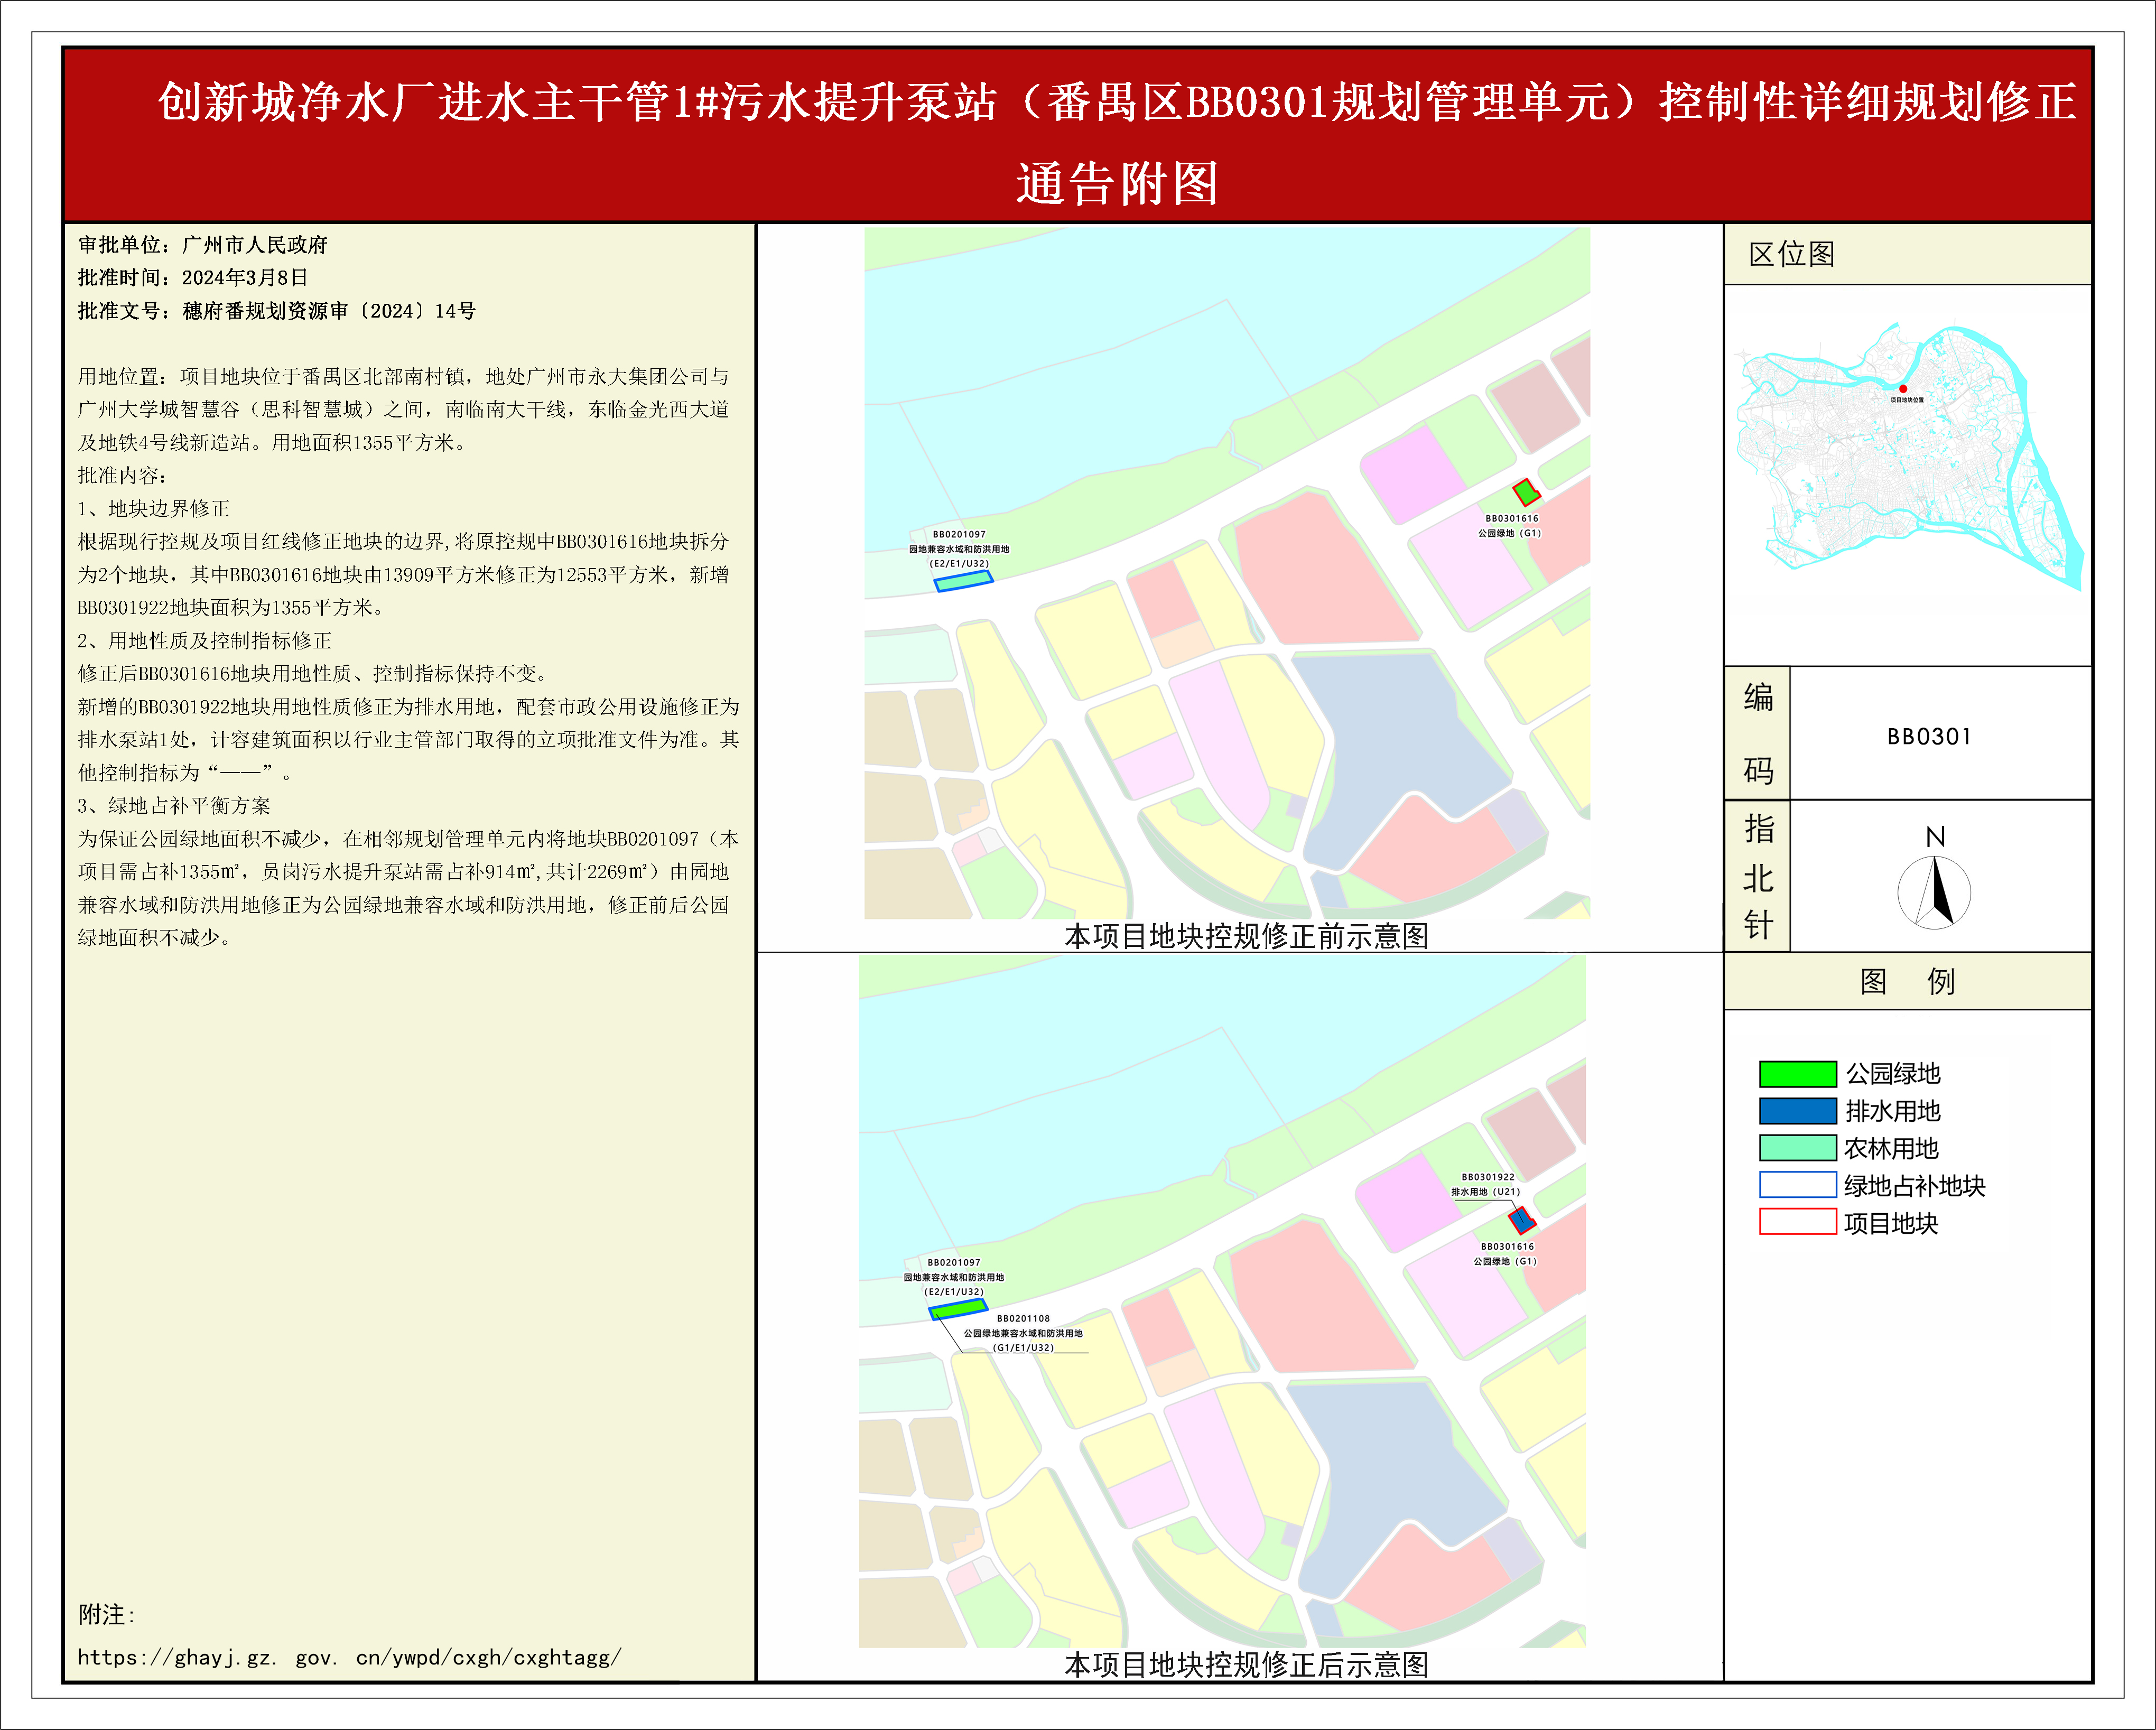The height and width of the screenshot is (1730, 2156).
Task: Click the 图例 legend header
Action: click(x=1906, y=981)
